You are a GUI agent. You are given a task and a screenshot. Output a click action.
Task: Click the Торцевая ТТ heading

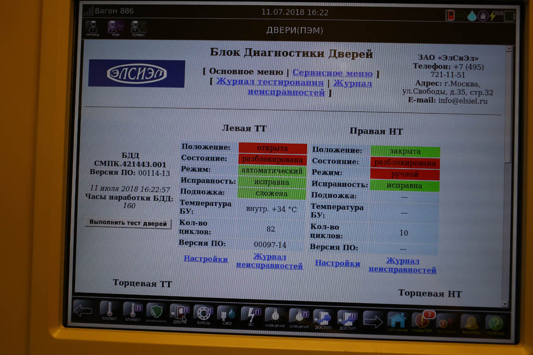(142, 283)
